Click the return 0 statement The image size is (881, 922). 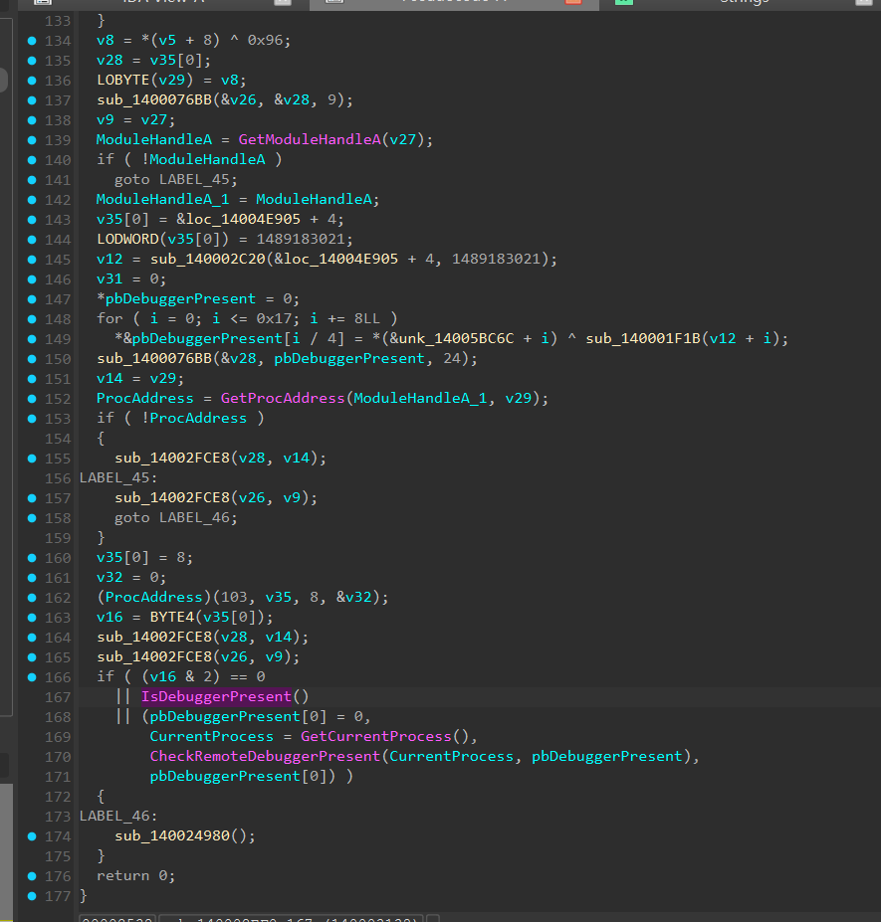click(136, 876)
